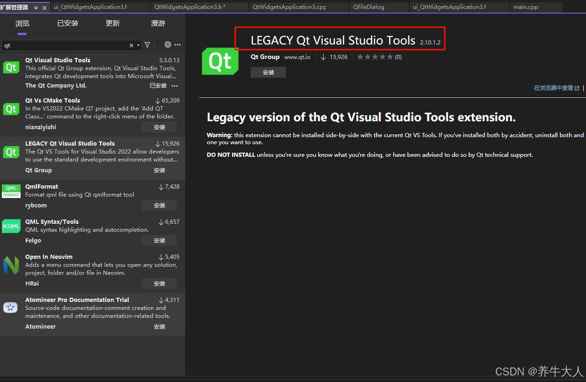Switch to the 浏览 tab
The height and width of the screenshot is (382, 586).
tap(22, 23)
